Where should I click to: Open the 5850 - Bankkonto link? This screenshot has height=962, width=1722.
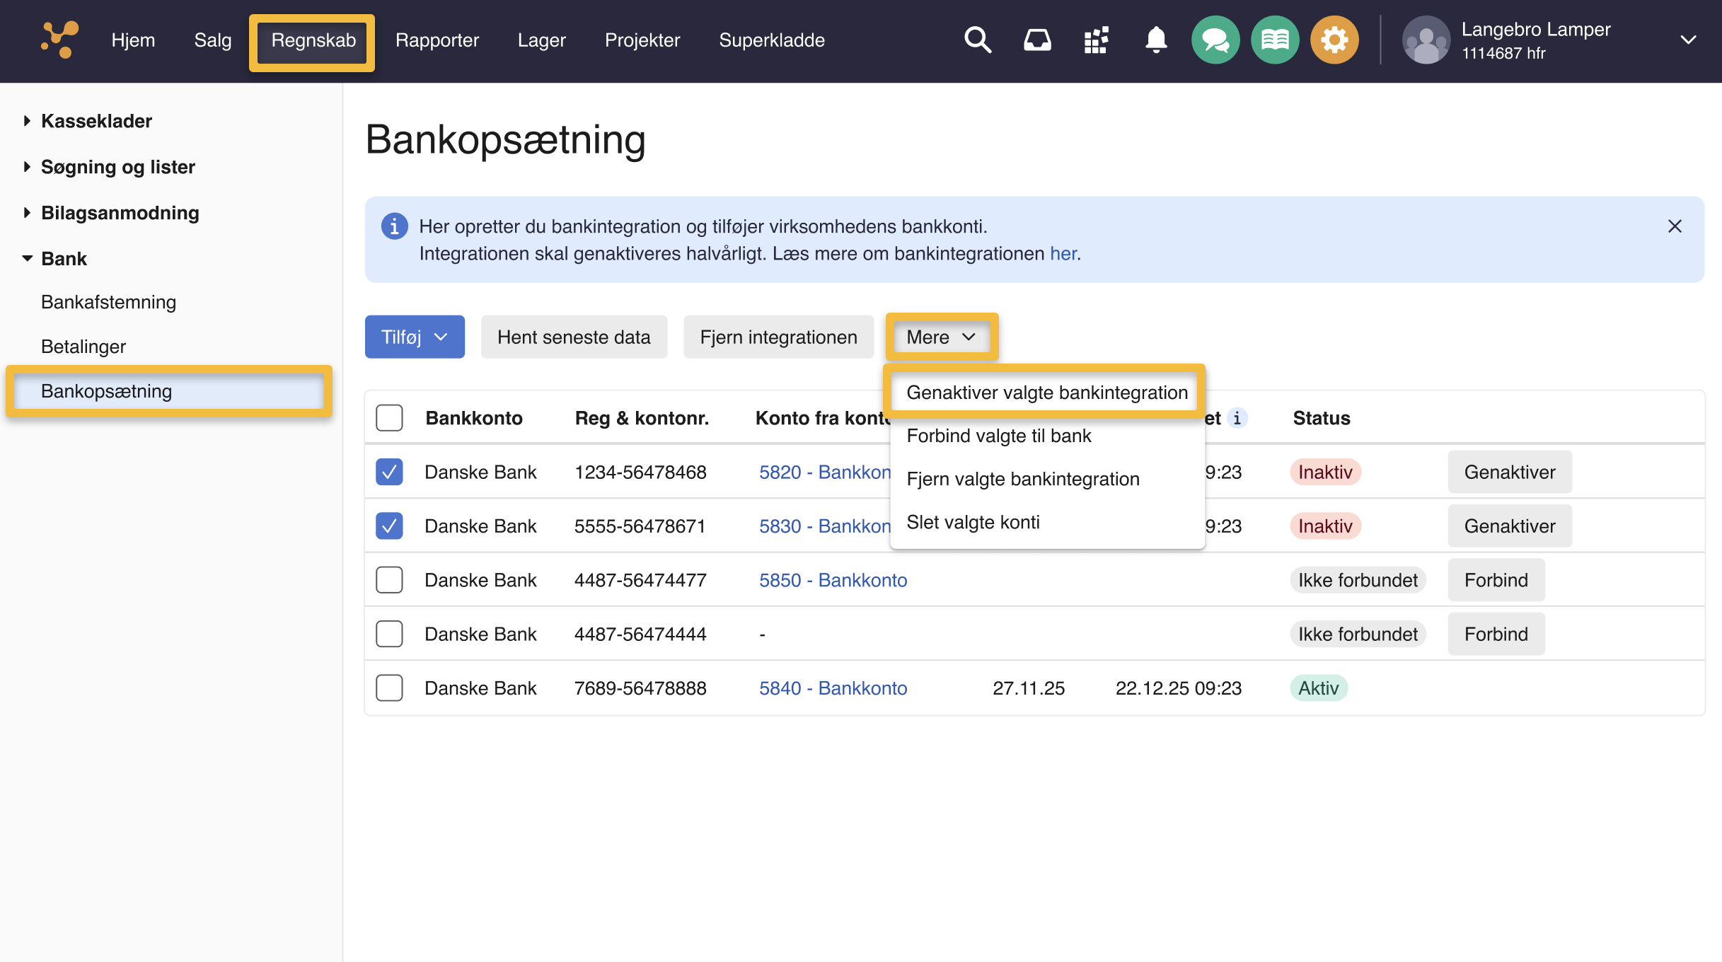click(833, 580)
